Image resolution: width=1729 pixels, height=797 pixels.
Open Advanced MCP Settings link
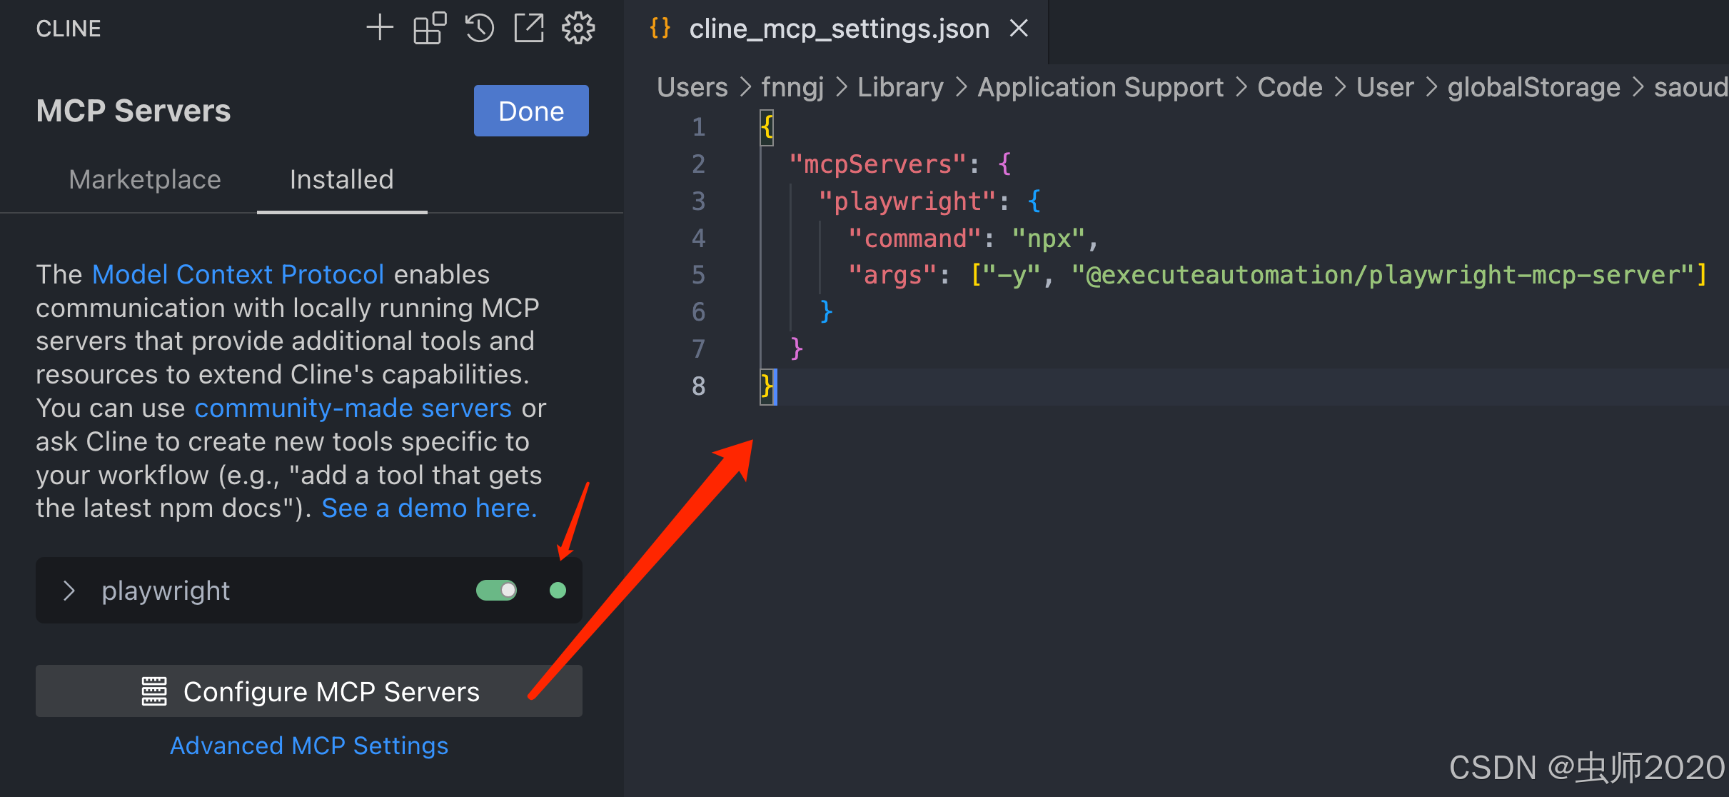[x=309, y=746]
